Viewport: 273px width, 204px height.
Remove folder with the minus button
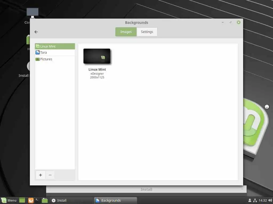pos(50,175)
